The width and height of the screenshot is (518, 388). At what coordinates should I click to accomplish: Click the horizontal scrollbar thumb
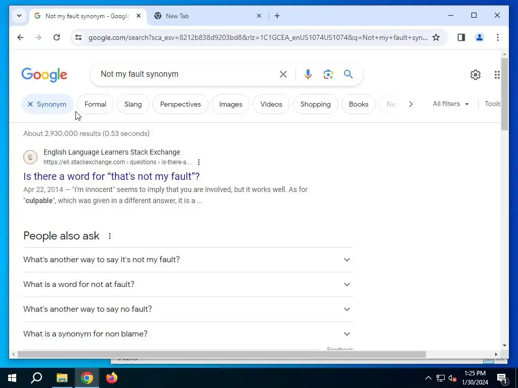point(222,354)
